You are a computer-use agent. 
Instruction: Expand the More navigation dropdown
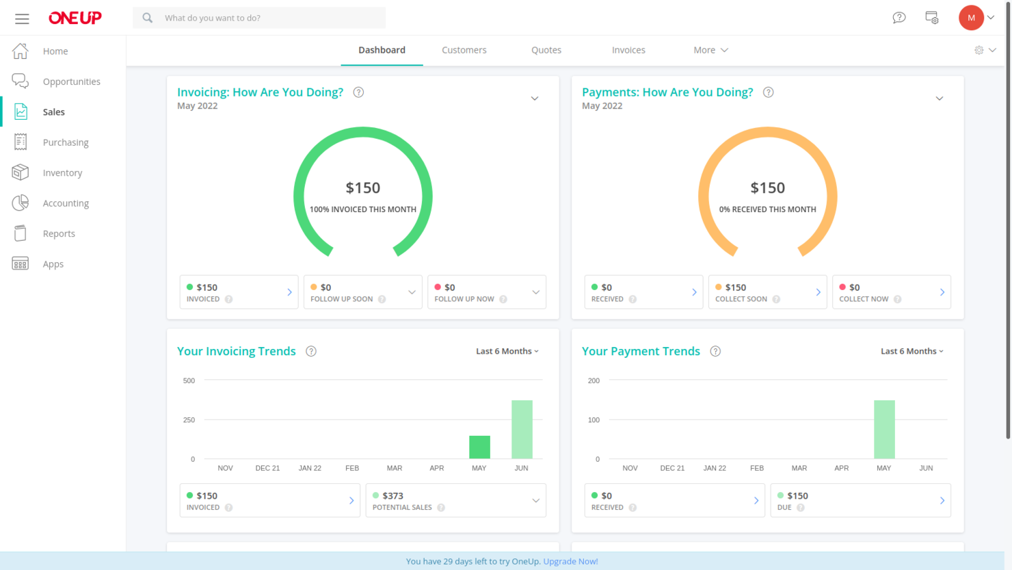point(710,49)
